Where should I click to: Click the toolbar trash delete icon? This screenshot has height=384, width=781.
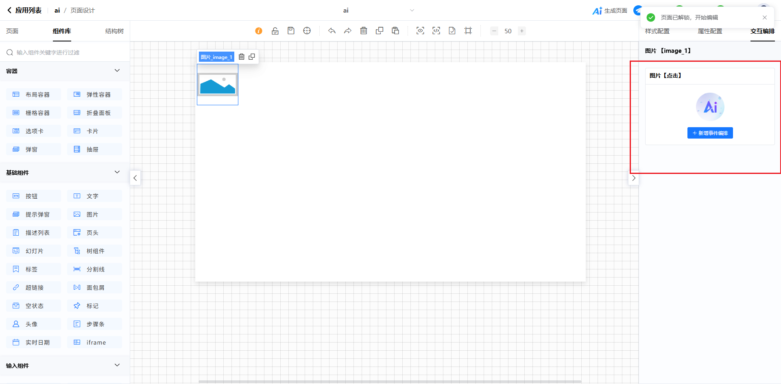[x=364, y=31]
